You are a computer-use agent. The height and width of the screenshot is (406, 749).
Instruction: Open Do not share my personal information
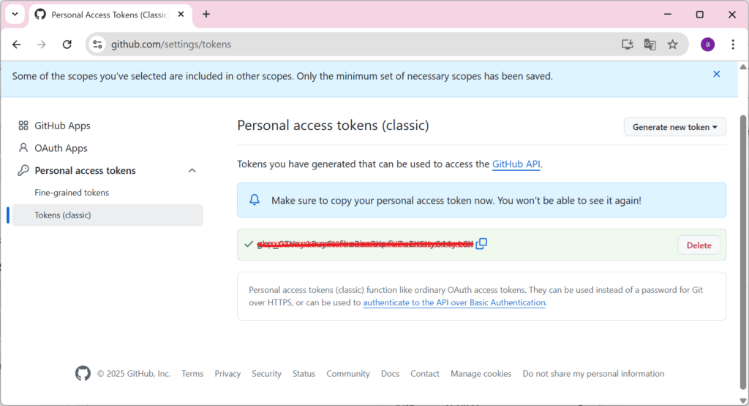click(x=593, y=374)
